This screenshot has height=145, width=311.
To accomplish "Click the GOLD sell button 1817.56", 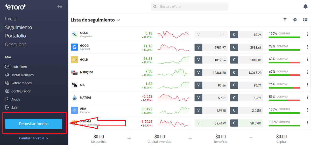I will click(211, 60).
